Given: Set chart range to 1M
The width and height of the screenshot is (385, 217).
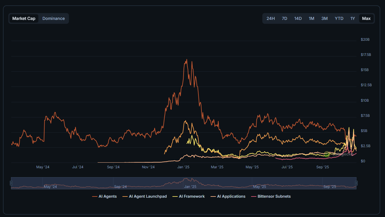Looking at the screenshot, I should 311,18.
